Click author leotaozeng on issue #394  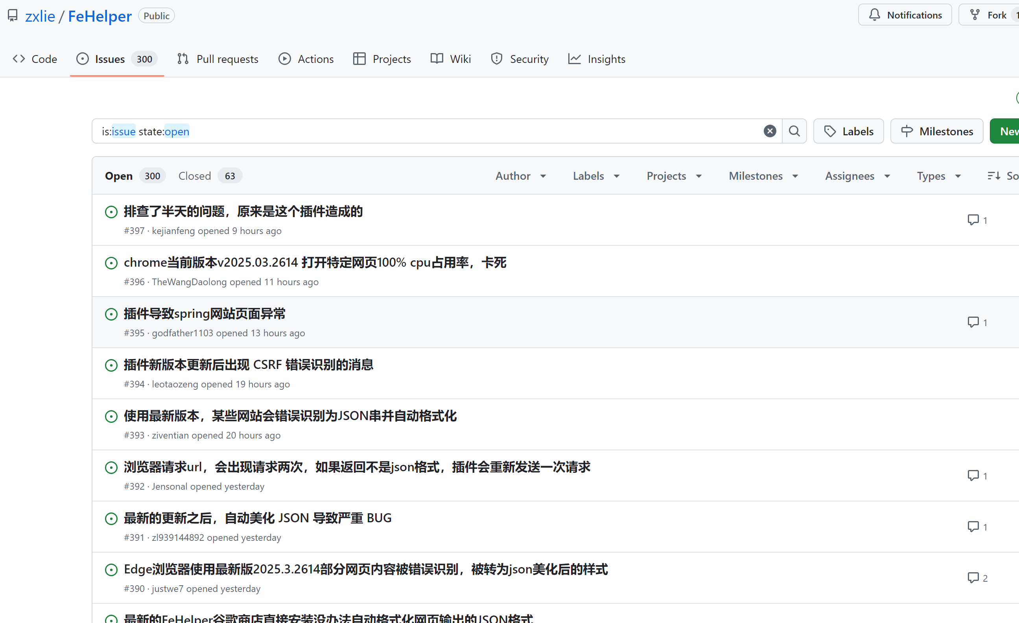(x=175, y=384)
